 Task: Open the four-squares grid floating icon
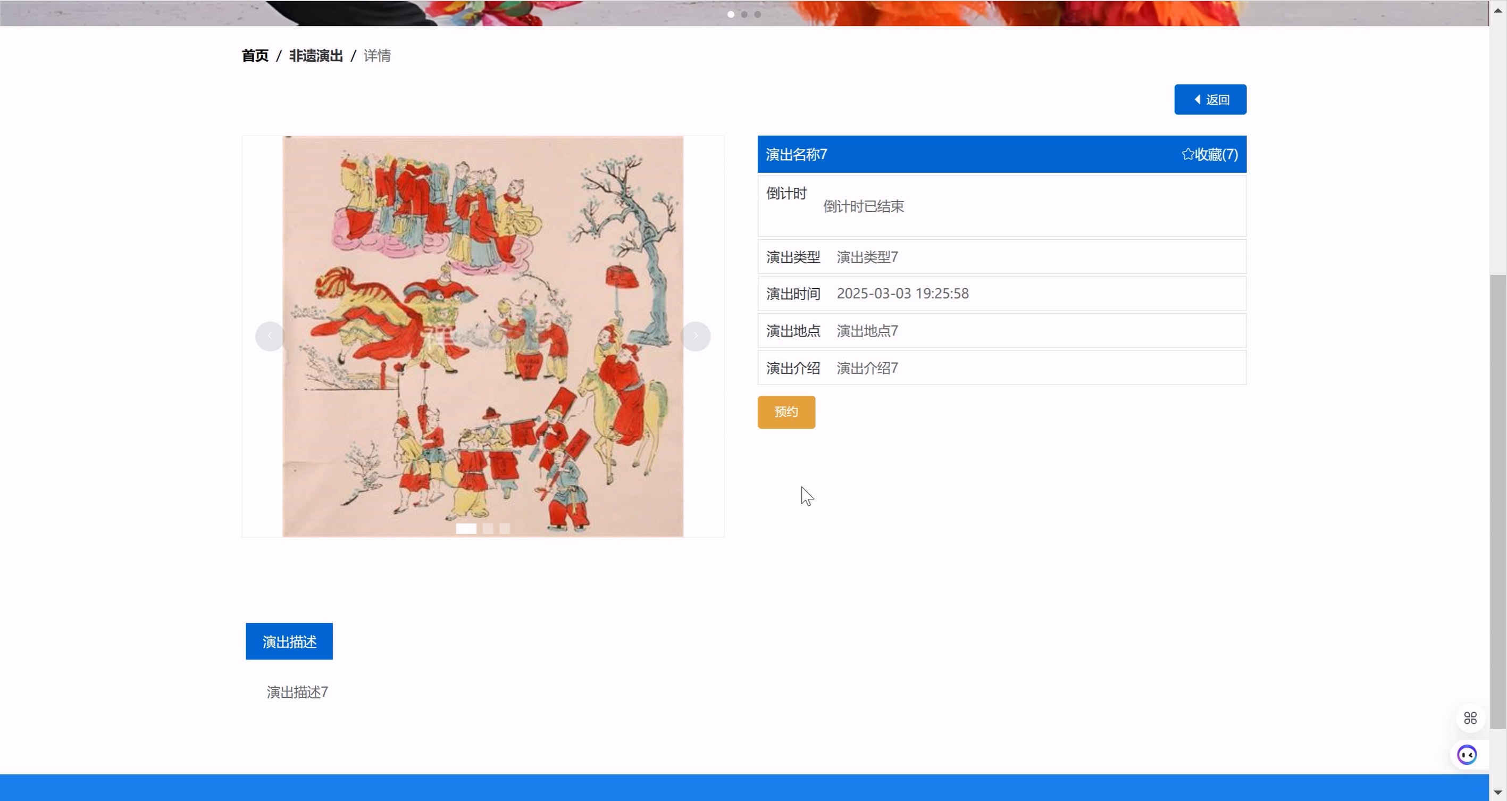1470,718
